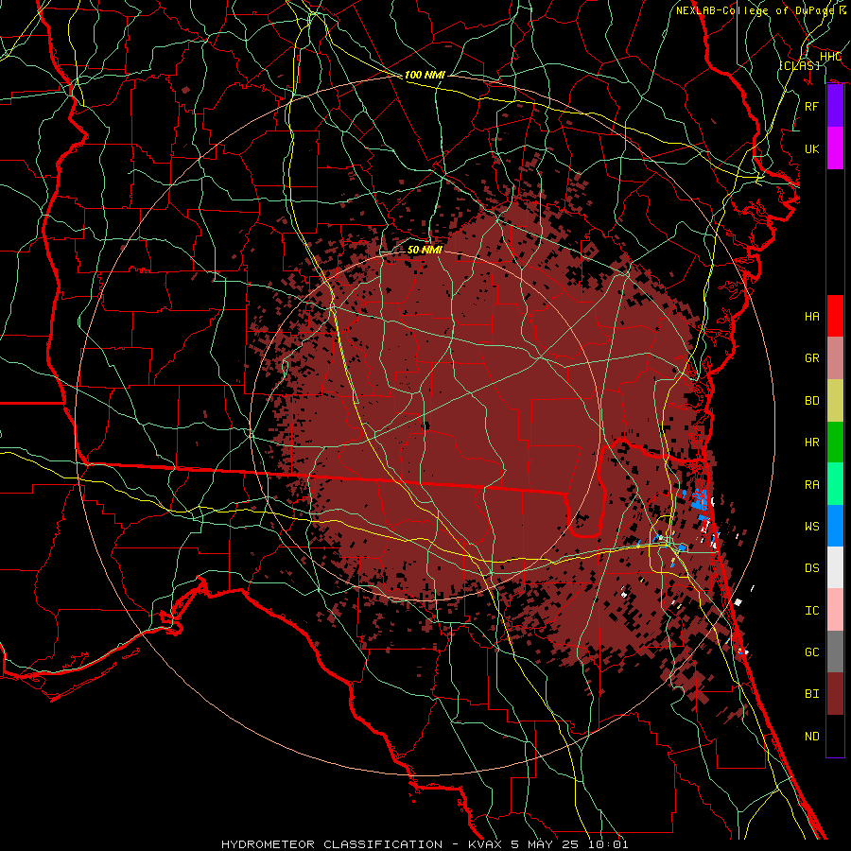Select the yellow BD legend color
The height and width of the screenshot is (851, 851).
pyautogui.click(x=835, y=401)
